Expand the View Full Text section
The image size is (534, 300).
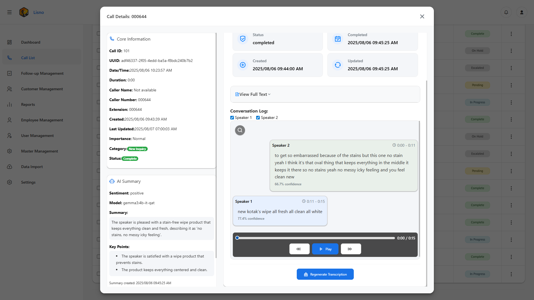(x=253, y=94)
